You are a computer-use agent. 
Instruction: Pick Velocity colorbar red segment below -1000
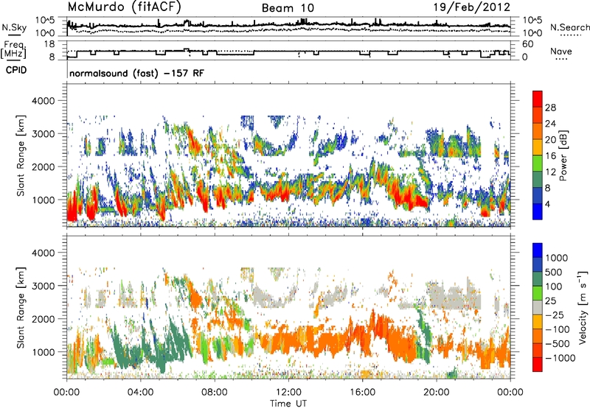538,365
